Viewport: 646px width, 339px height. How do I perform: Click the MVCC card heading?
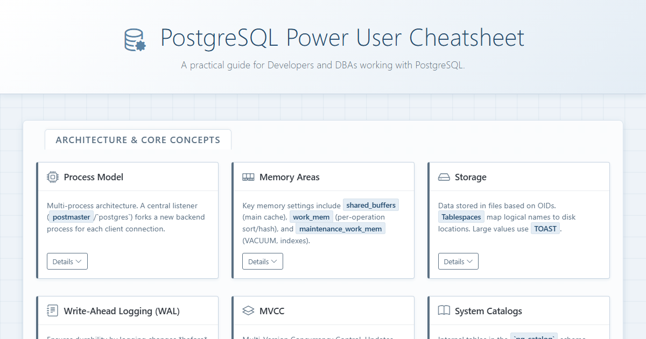272,311
